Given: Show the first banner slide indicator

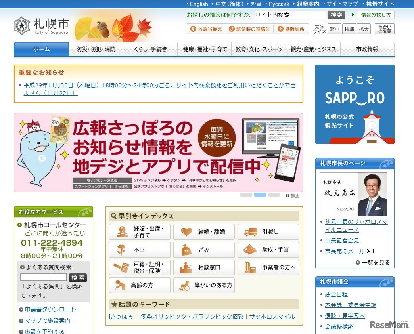Looking at the screenshot, I should point(246,195).
